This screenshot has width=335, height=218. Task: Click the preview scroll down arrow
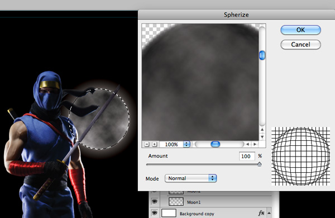(x=262, y=137)
